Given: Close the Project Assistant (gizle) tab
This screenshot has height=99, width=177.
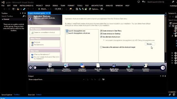Looking at the screenshot, I should (50, 13).
